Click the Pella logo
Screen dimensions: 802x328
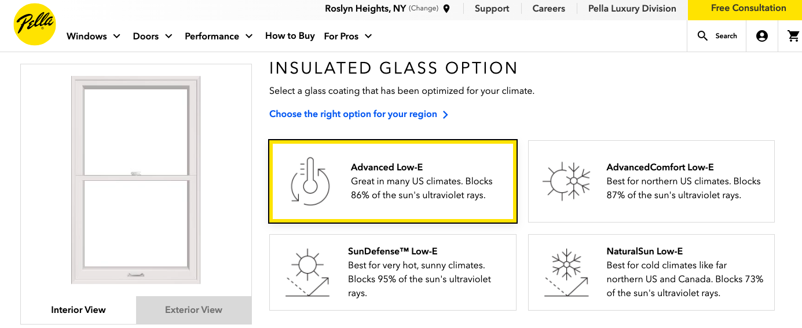35,24
